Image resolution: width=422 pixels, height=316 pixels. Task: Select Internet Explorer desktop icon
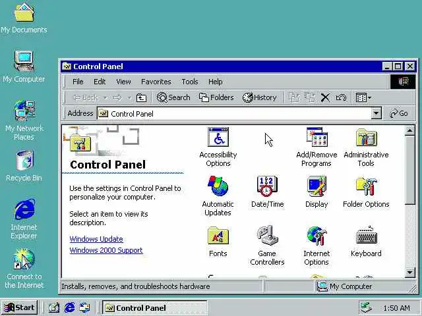[x=24, y=219]
